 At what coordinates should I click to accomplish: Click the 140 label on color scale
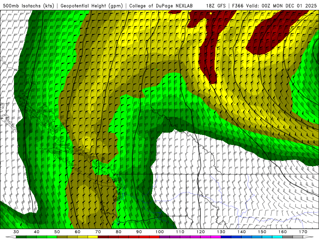click(x=242, y=232)
